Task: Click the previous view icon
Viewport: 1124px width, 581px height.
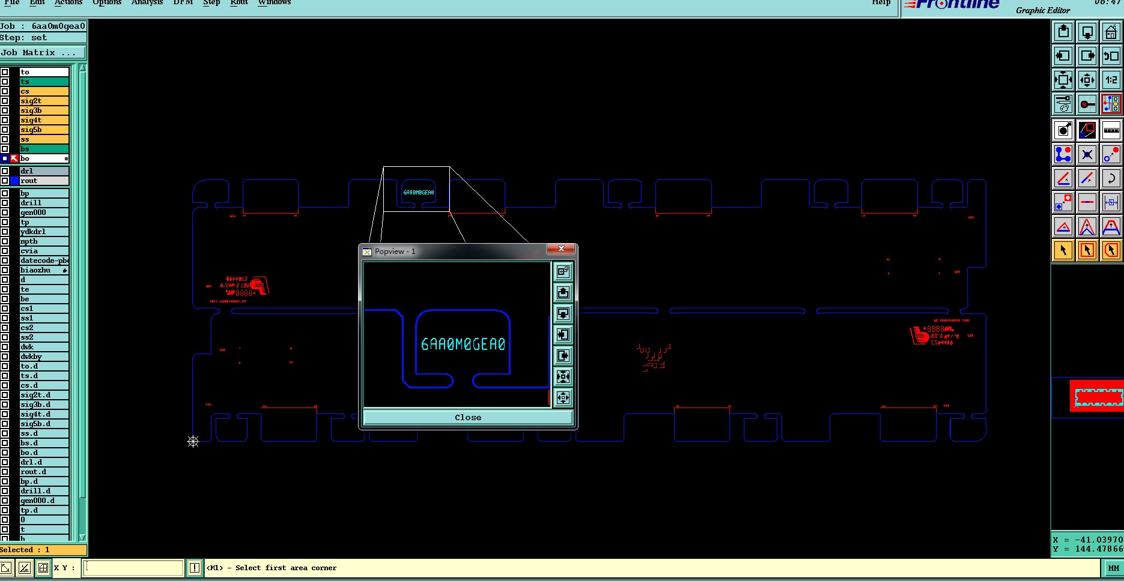Action: pyautogui.click(x=1111, y=56)
